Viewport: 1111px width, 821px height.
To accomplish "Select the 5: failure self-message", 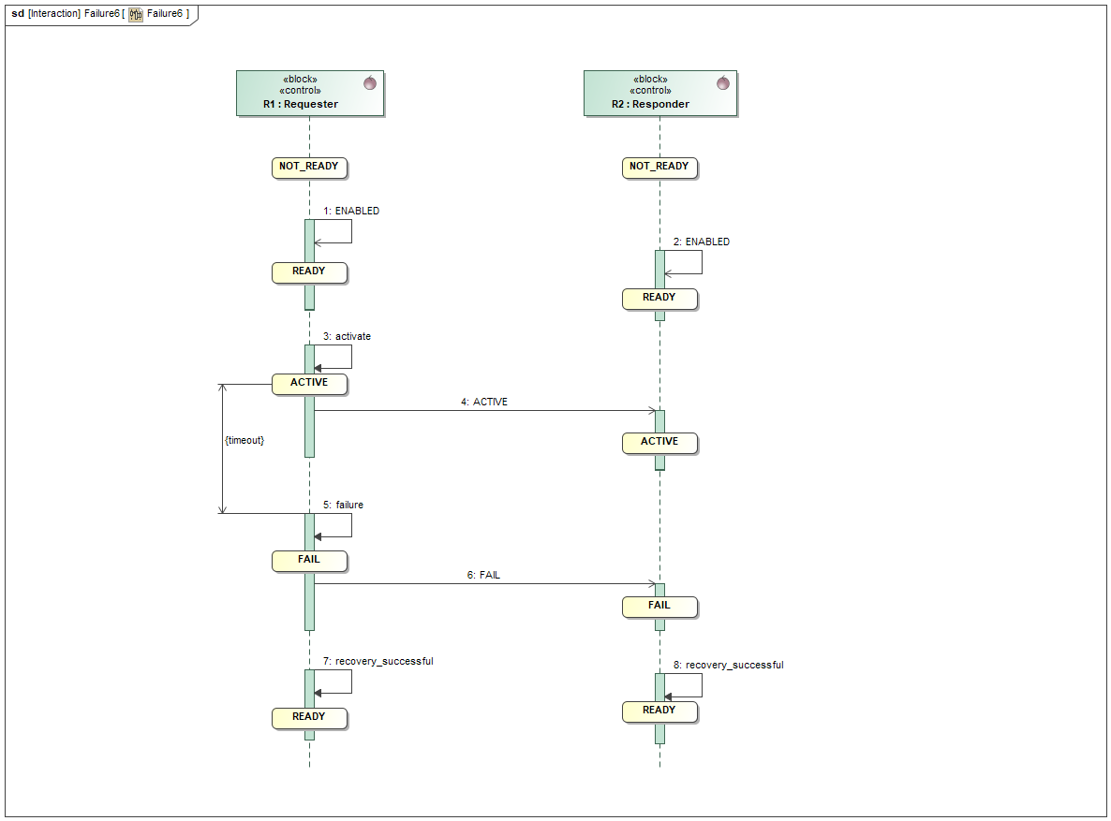I will 345,505.
